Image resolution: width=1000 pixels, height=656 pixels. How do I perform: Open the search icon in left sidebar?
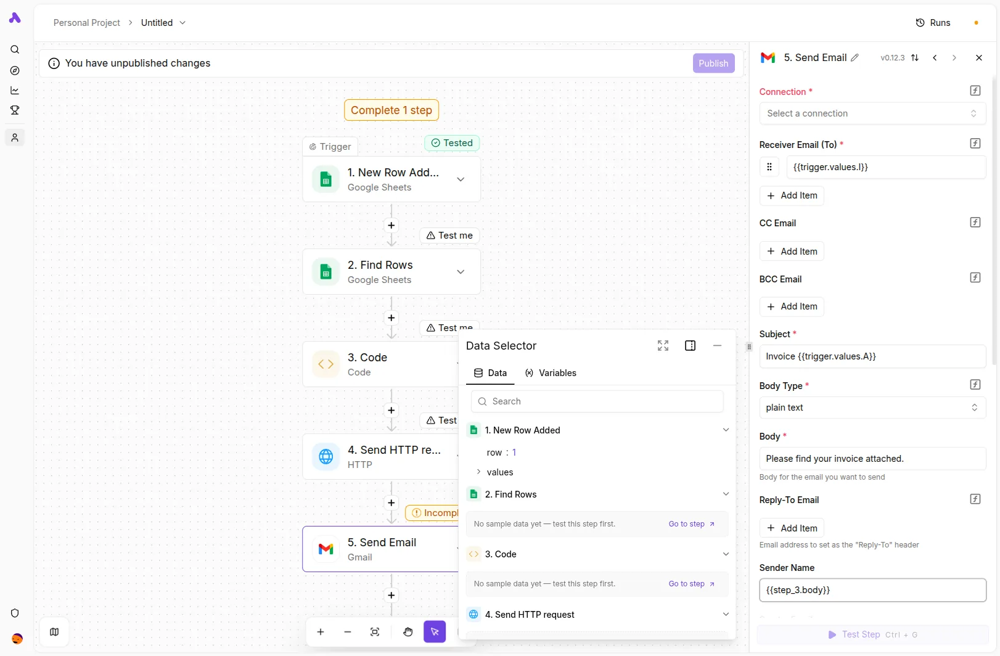[x=15, y=50]
